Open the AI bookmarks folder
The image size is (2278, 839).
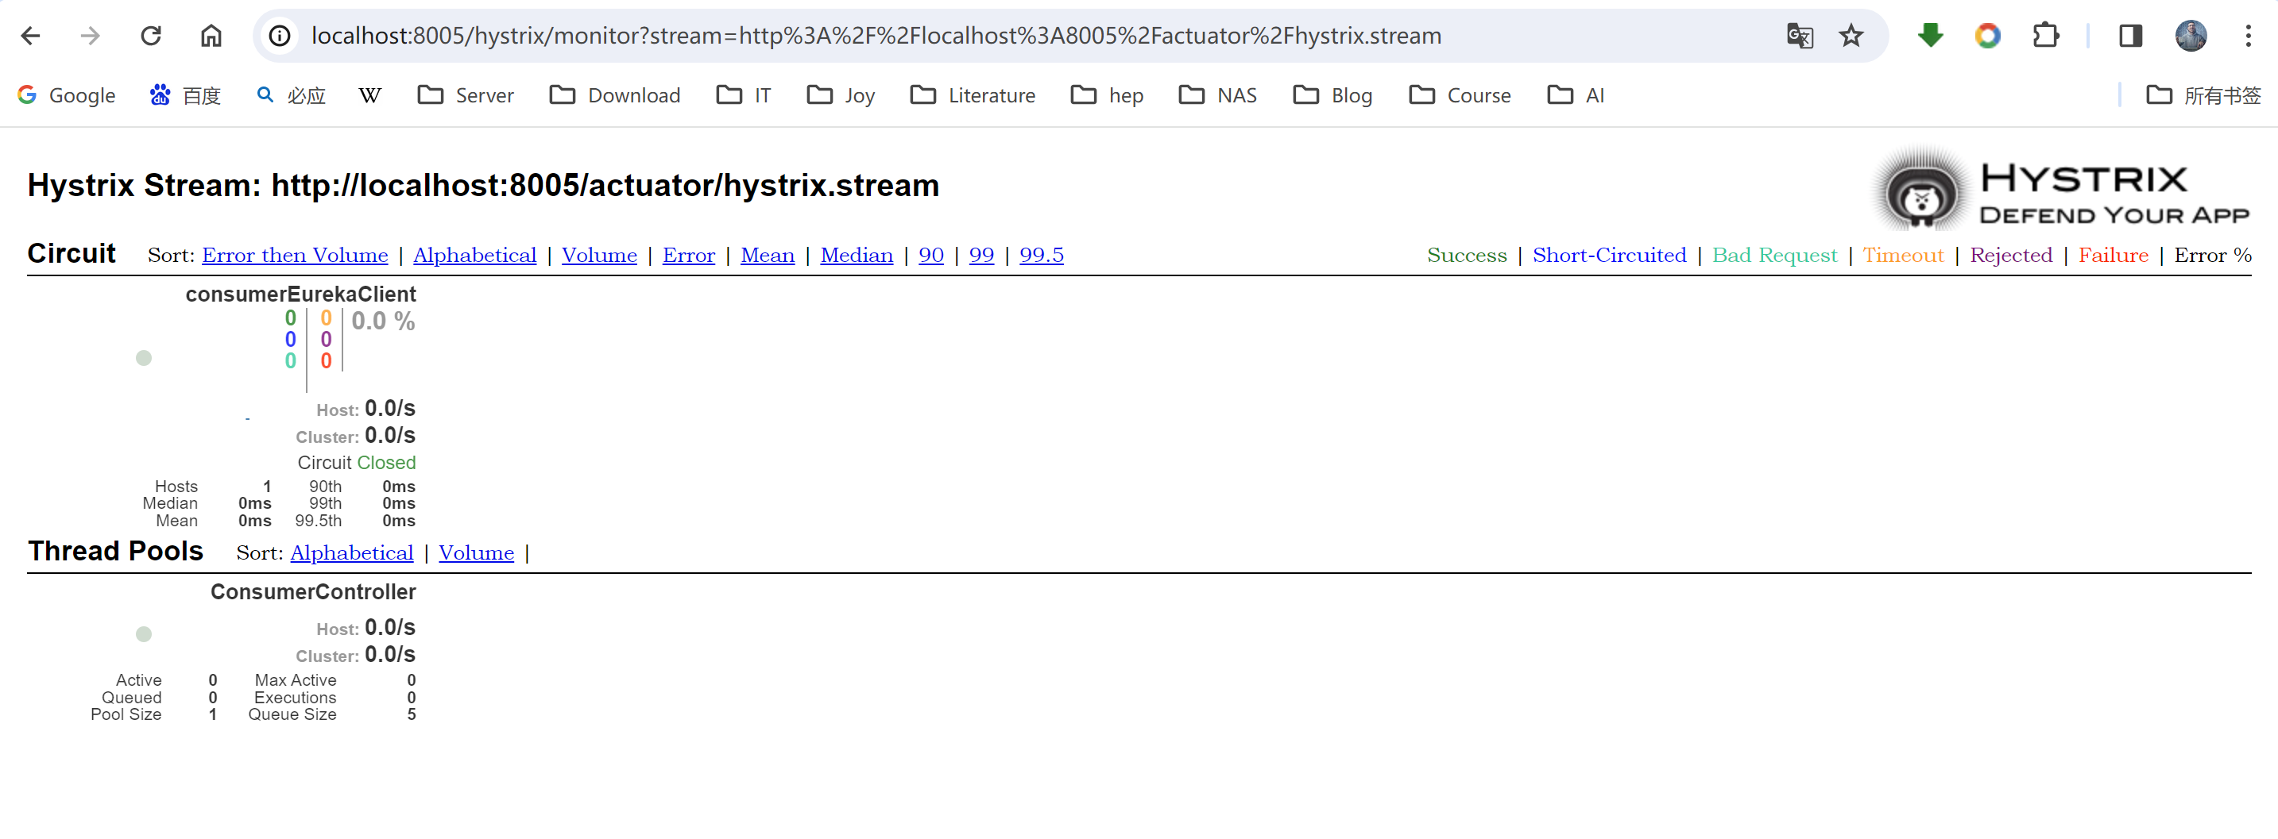[1576, 95]
